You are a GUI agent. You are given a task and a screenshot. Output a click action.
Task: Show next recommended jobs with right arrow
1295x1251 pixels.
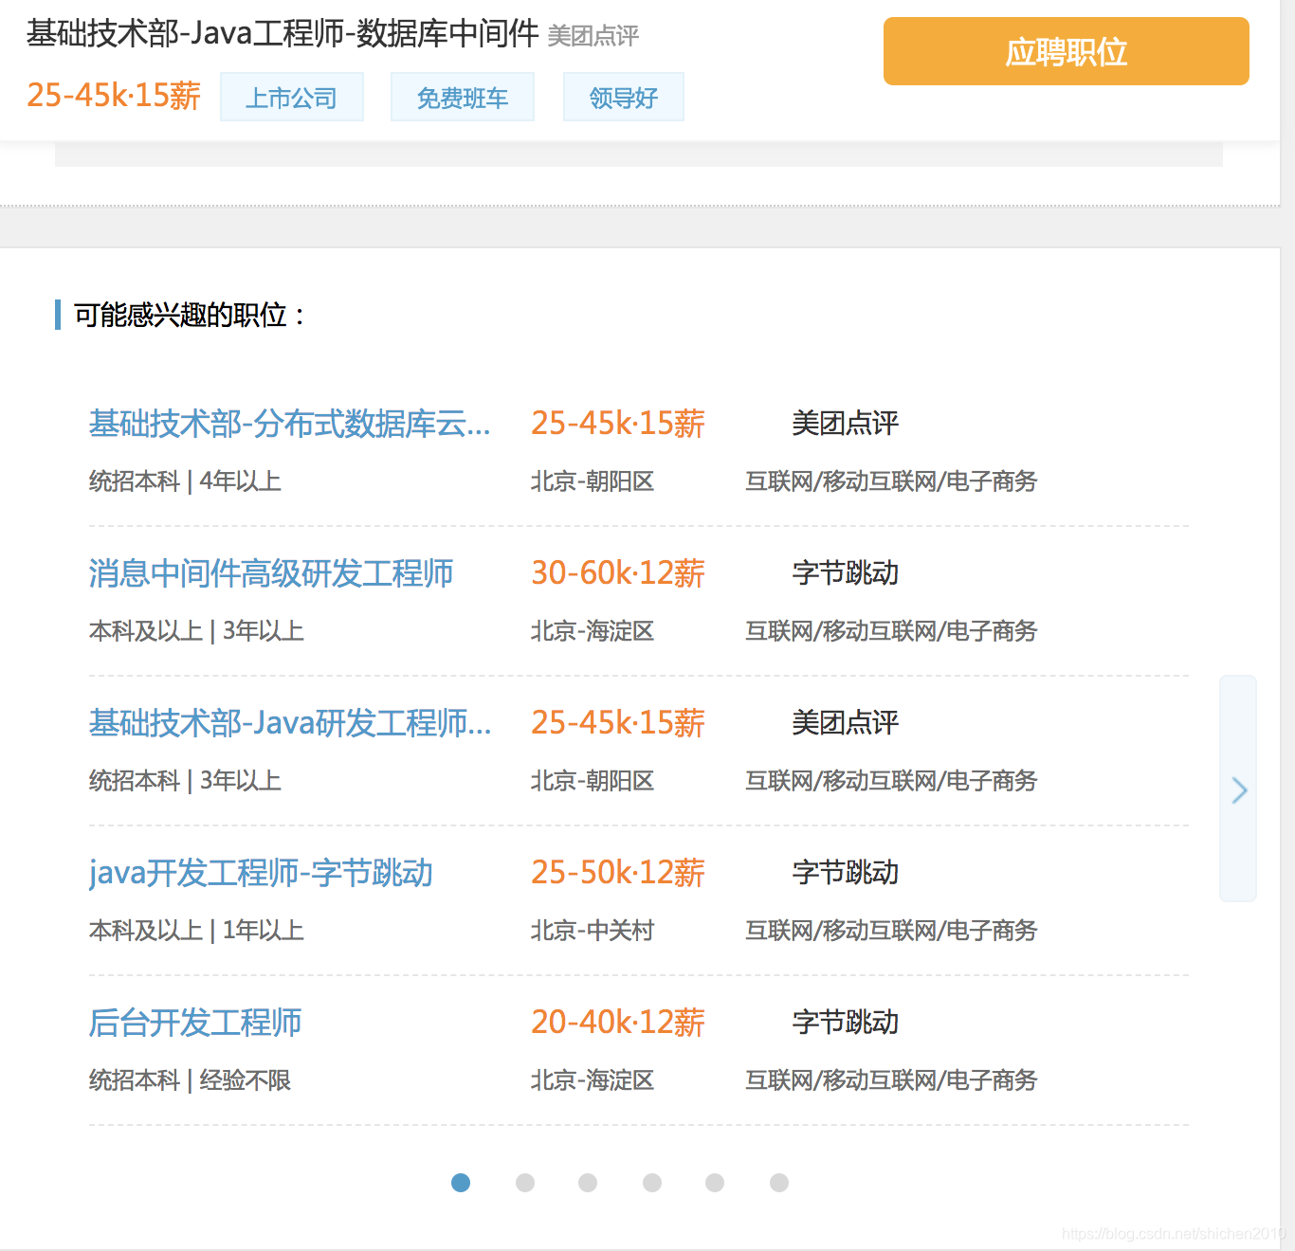coord(1238,789)
